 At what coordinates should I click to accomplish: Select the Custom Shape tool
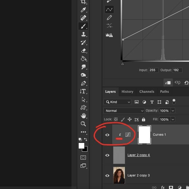pos(83,108)
